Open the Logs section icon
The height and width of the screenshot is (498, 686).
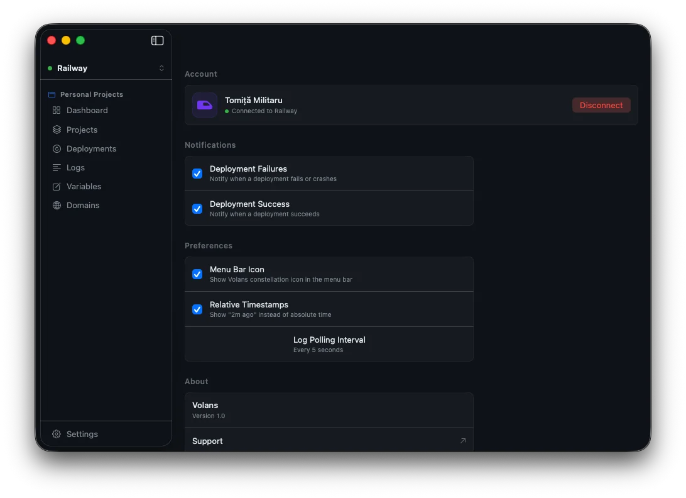coord(56,167)
